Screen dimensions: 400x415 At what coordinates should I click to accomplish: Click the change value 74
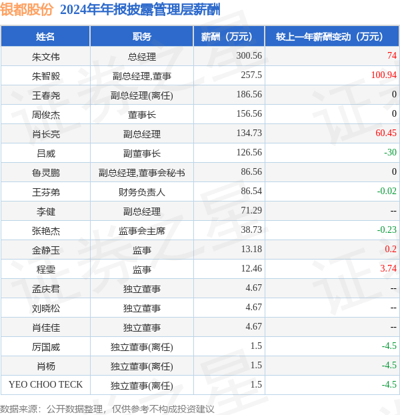click(392, 55)
